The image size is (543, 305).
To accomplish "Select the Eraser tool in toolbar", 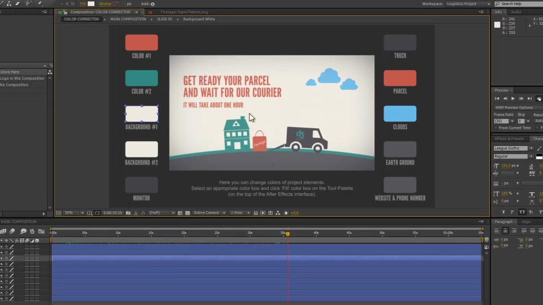I will click(18, 3).
